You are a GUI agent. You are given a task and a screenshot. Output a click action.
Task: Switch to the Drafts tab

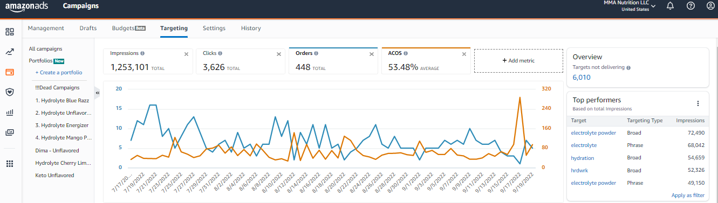pos(88,28)
